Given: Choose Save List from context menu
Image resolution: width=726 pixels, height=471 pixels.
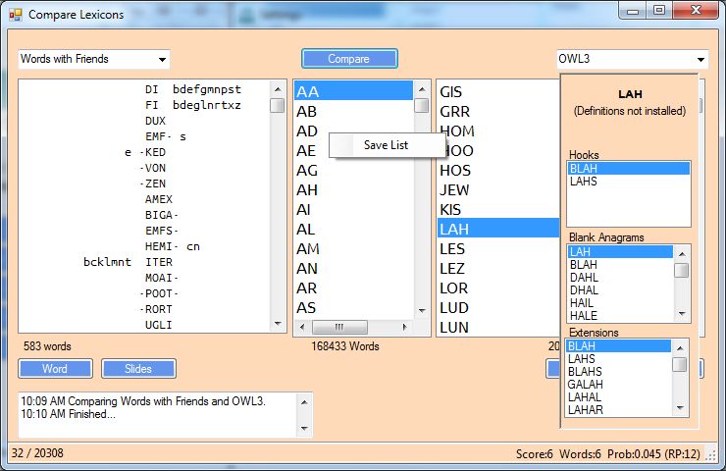Looking at the screenshot, I should tap(387, 145).
